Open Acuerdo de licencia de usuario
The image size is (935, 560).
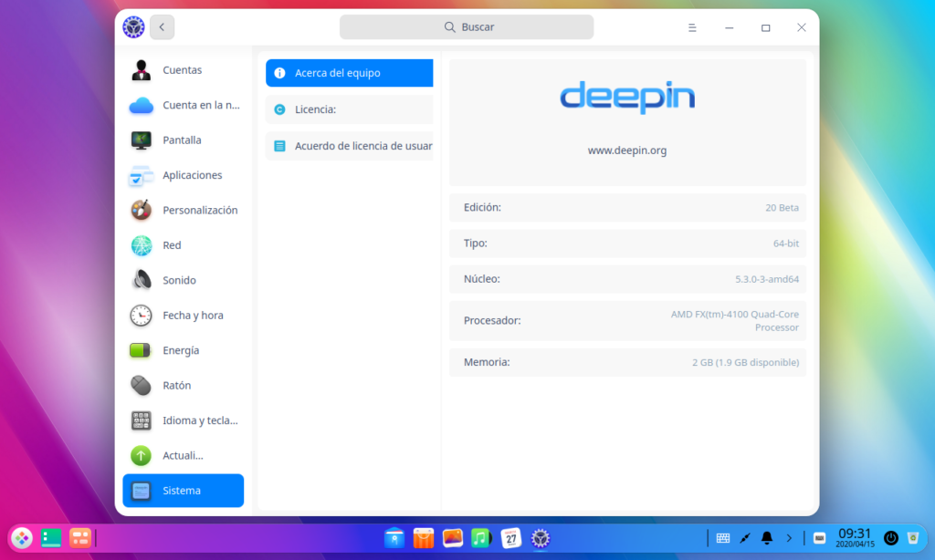pyautogui.click(x=350, y=146)
